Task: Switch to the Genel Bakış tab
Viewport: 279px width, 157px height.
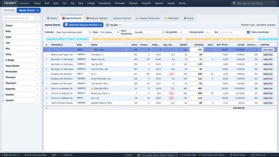Action: tap(9, 10)
